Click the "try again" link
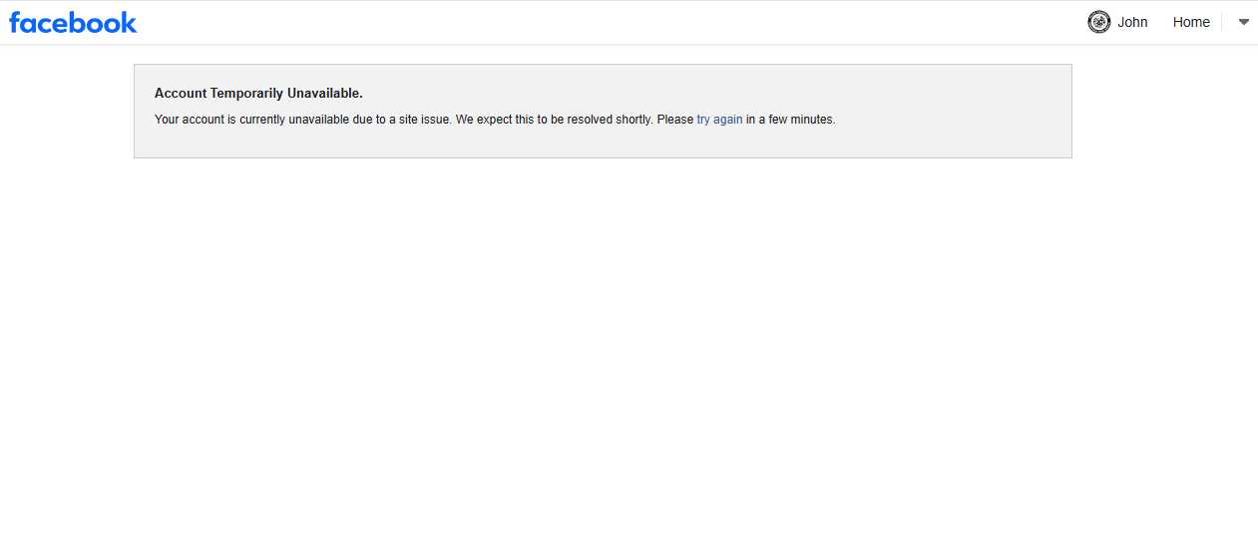 click(x=719, y=120)
